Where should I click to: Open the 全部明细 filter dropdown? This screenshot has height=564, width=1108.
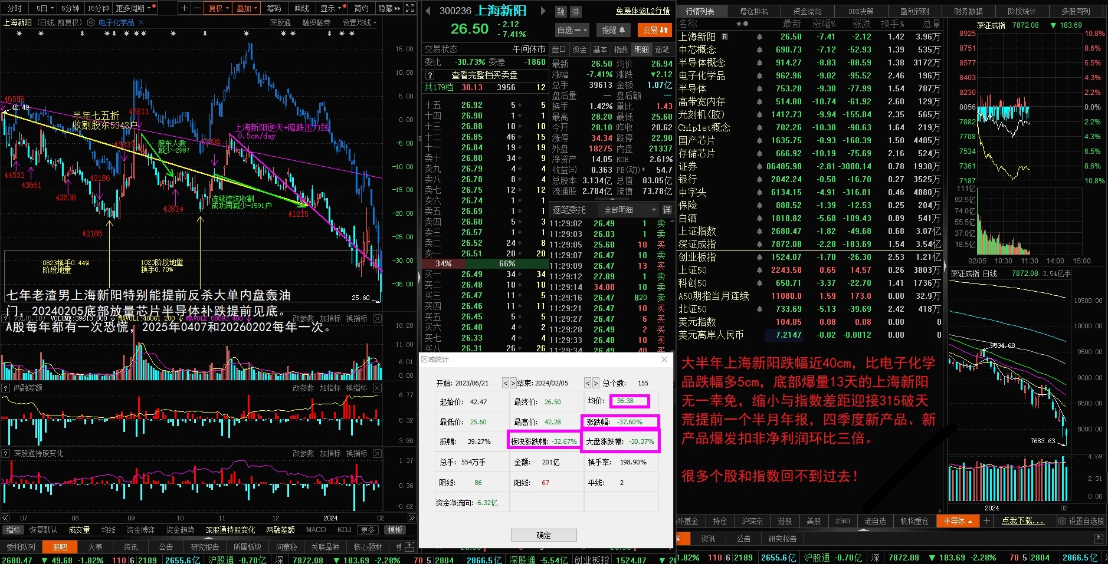point(629,210)
